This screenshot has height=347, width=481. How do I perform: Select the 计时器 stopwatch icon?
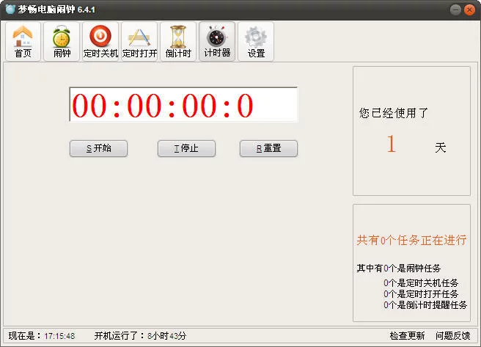[217, 41]
